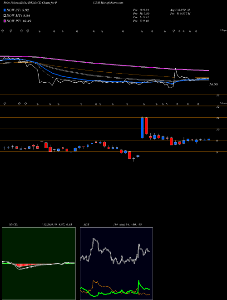
Task: Click the ADX '(14 day) 34, +30, -15' text
Action: [127, 225]
